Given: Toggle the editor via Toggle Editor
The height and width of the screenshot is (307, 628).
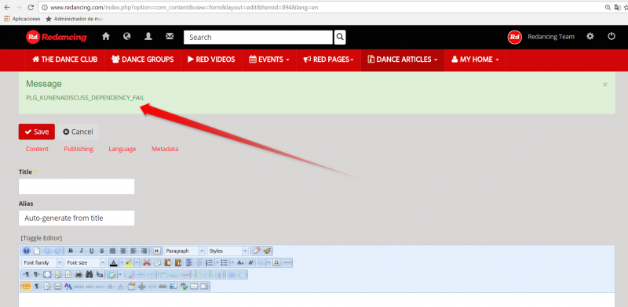Looking at the screenshot, I should (42, 238).
